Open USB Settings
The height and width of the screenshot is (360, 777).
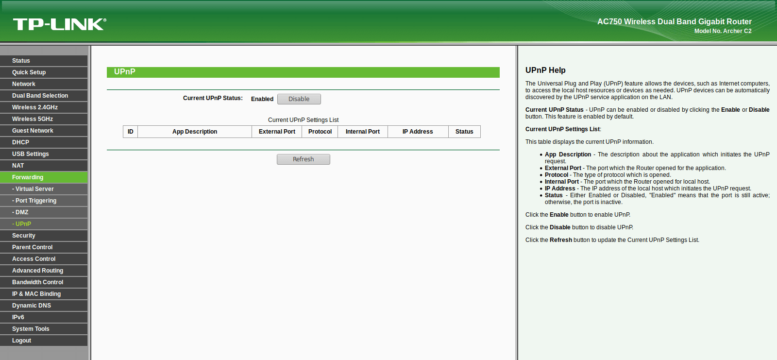44,154
